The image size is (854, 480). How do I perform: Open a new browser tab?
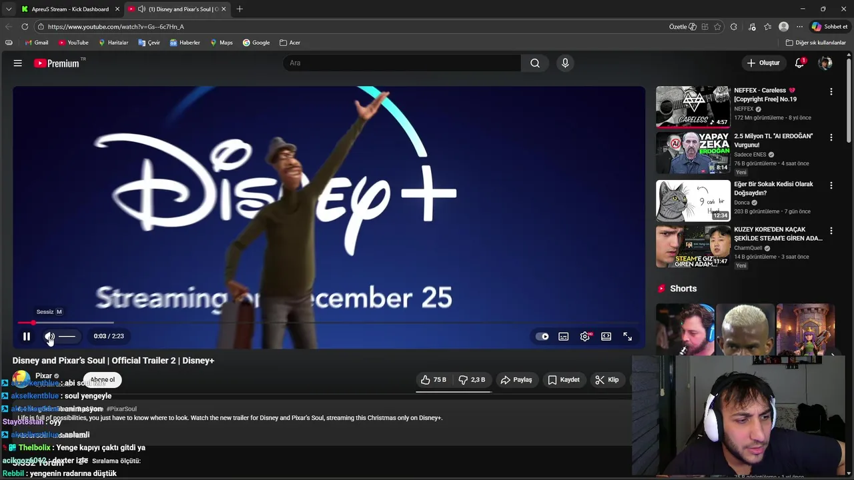pos(240,9)
